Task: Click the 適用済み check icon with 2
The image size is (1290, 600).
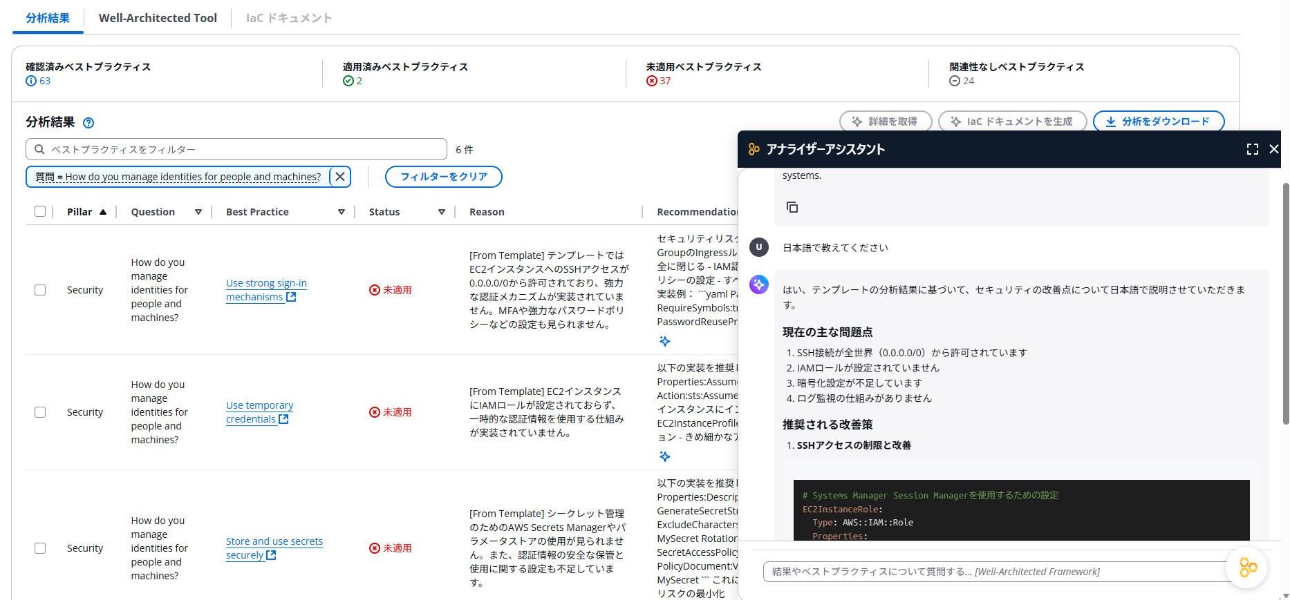Action: 348,81
